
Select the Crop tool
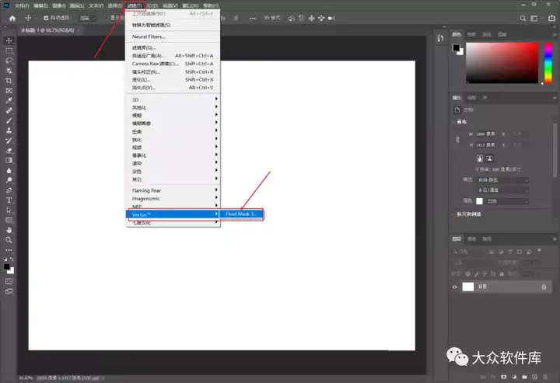click(9, 81)
